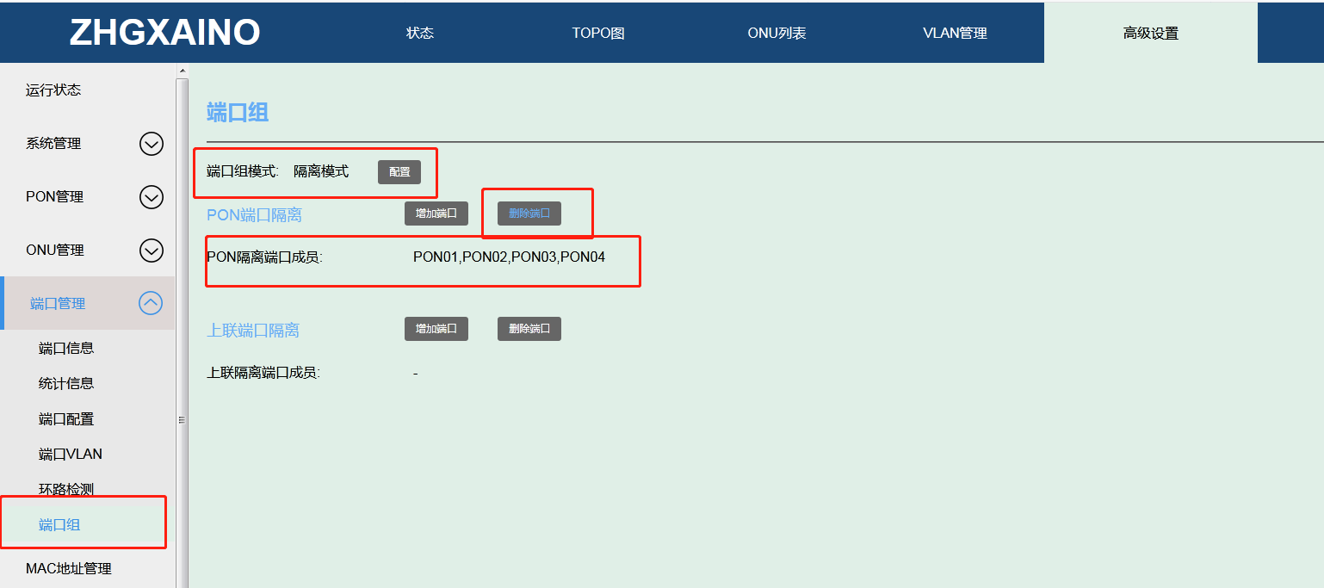Open 系统管理 menu label
Image resolution: width=1324 pixels, height=588 pixels.
click(x=53, y=144)
